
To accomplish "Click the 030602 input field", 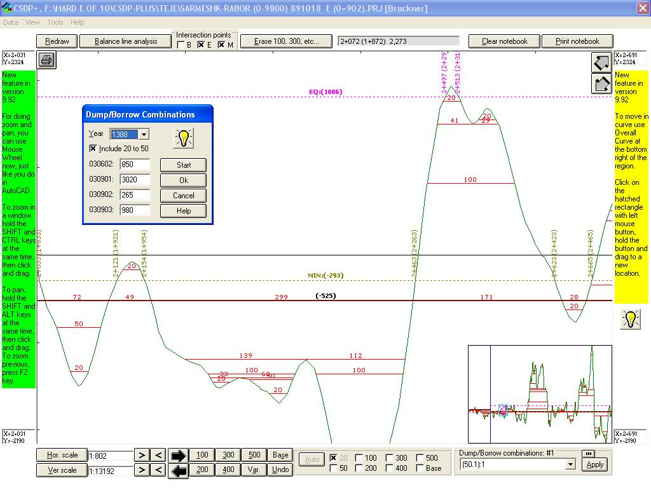I will [135, 165].
